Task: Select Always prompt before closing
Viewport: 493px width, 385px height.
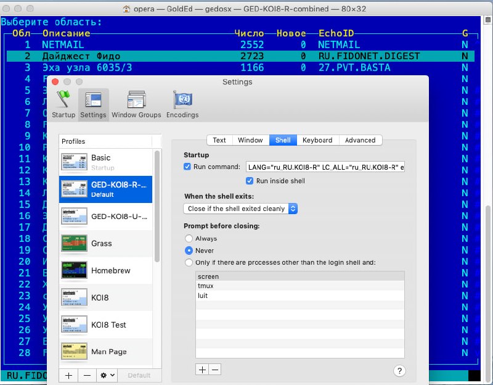Action: (189, 238)
